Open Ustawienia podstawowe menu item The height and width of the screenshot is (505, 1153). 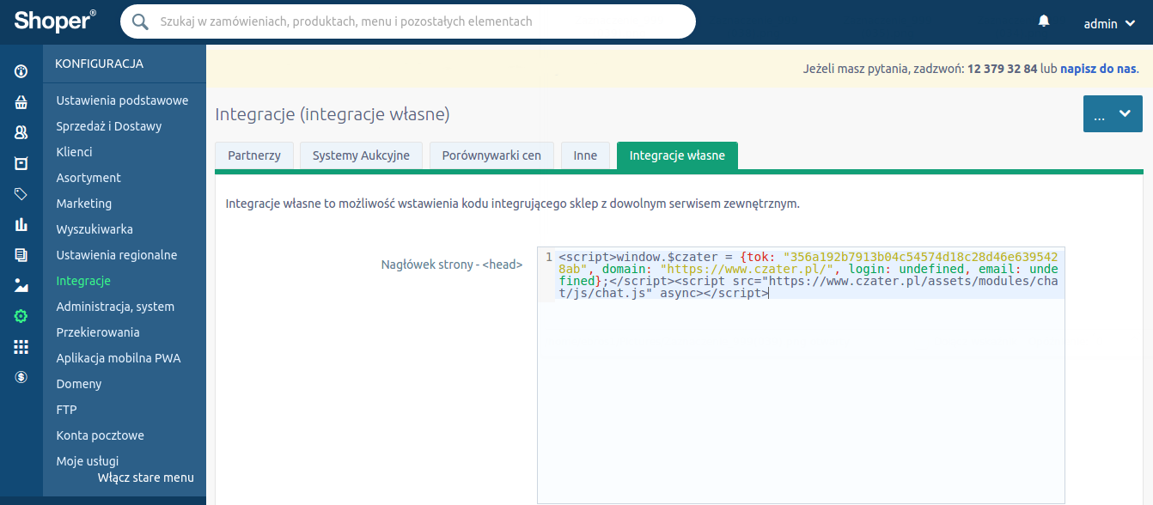[x=122, y=100]
